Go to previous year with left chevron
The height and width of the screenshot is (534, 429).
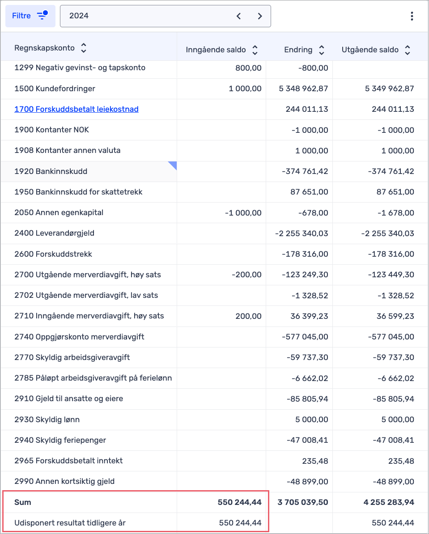tap(239, 16)
